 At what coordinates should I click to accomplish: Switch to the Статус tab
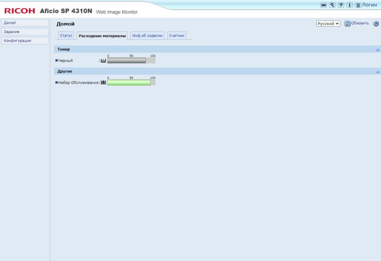pos(66,36)
